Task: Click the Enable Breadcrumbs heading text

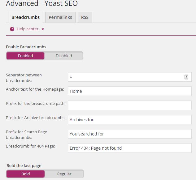Action: tap(26, 47)
